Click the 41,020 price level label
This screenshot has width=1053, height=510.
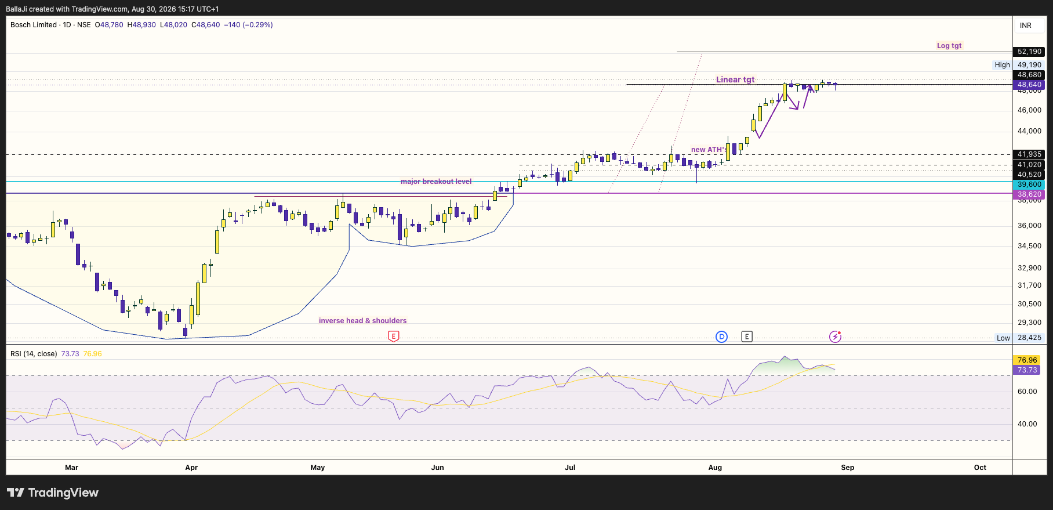(x=1029, y=165)
